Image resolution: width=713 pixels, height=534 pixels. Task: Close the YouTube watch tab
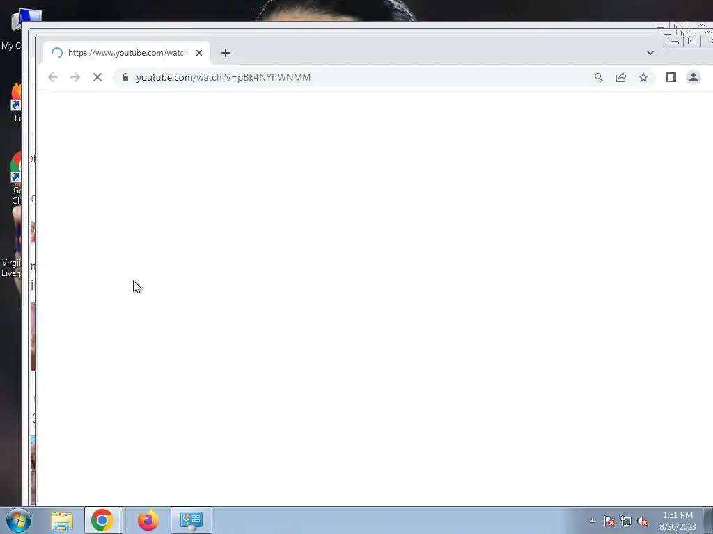pyautogui.click(x=198, y=53)
